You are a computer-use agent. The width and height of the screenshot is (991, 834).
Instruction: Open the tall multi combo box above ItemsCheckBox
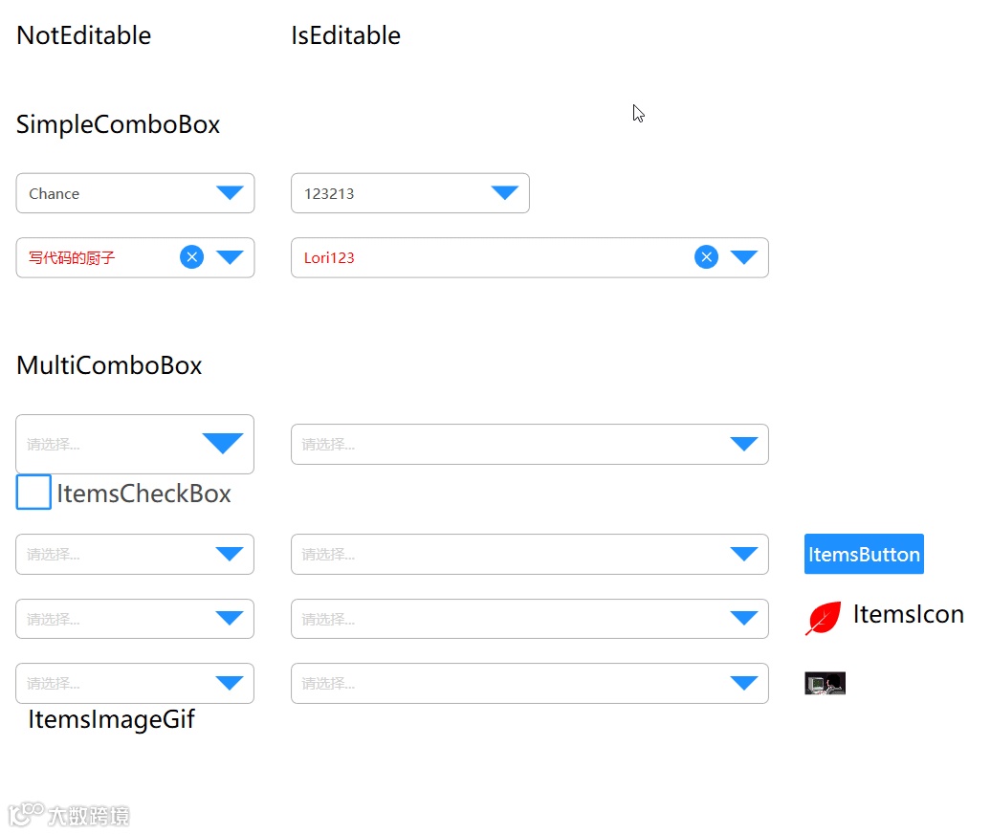point(223,444)
